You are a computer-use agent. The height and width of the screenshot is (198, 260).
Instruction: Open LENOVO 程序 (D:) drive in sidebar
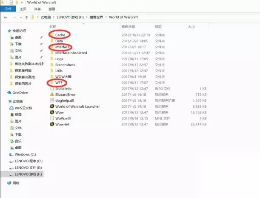point(29,161)
